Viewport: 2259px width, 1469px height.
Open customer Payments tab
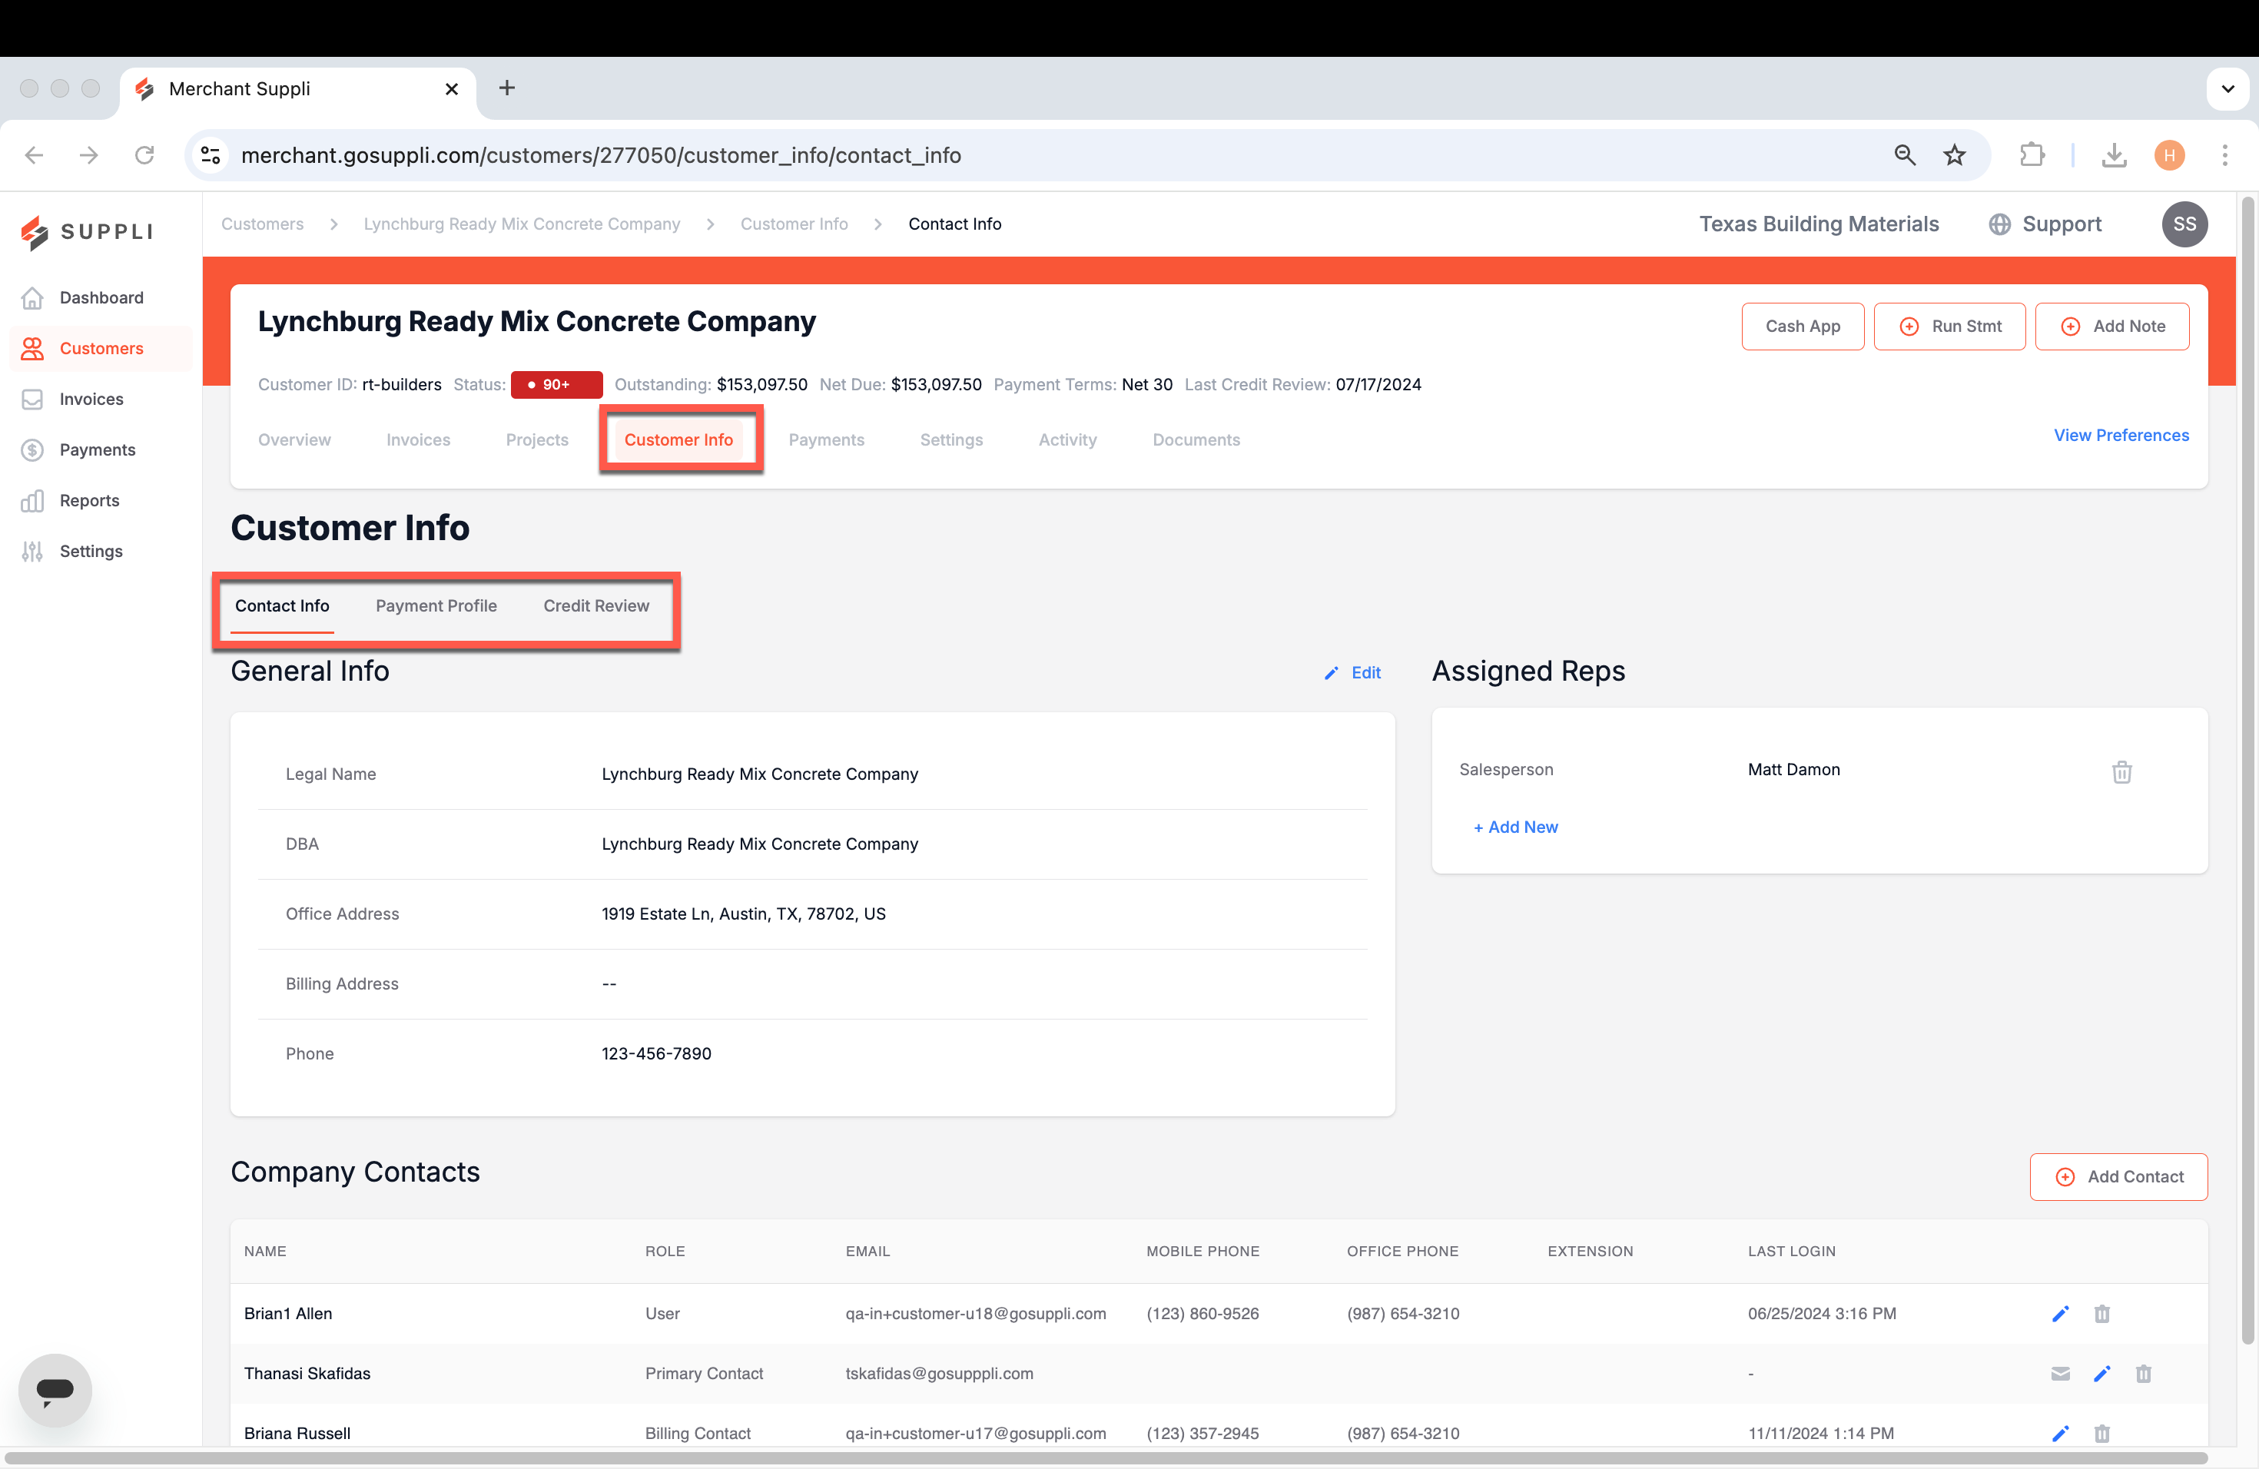826,439
